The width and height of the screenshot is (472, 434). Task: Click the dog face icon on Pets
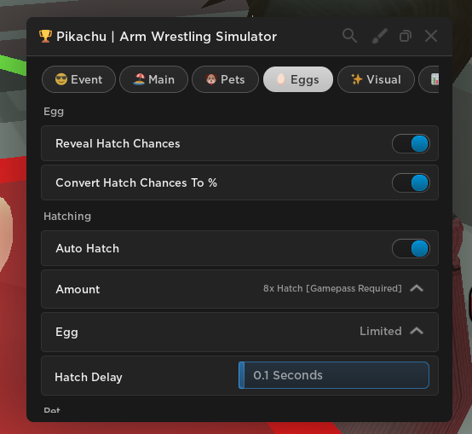211,79
